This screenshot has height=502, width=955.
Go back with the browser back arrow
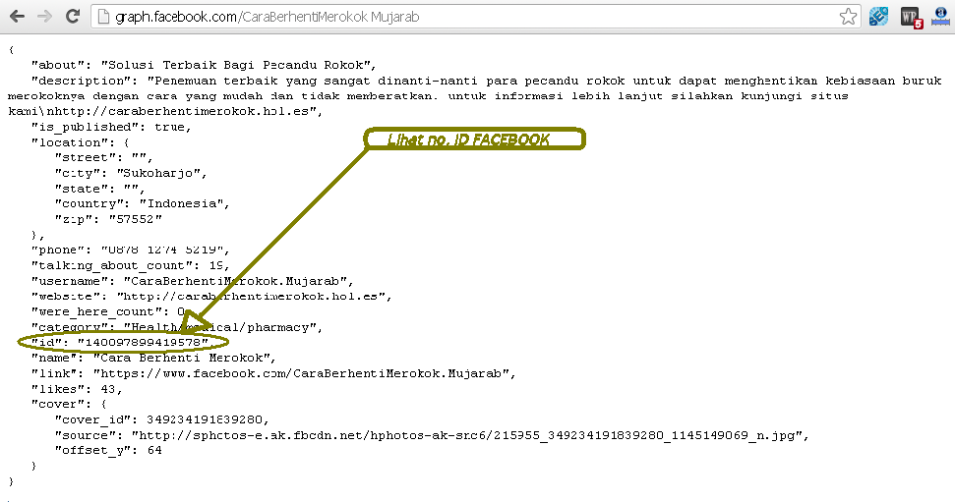[x=17, y=17]
